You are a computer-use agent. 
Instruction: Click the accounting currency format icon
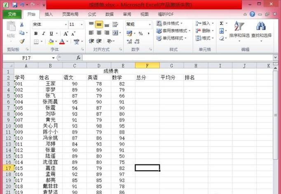129,33
